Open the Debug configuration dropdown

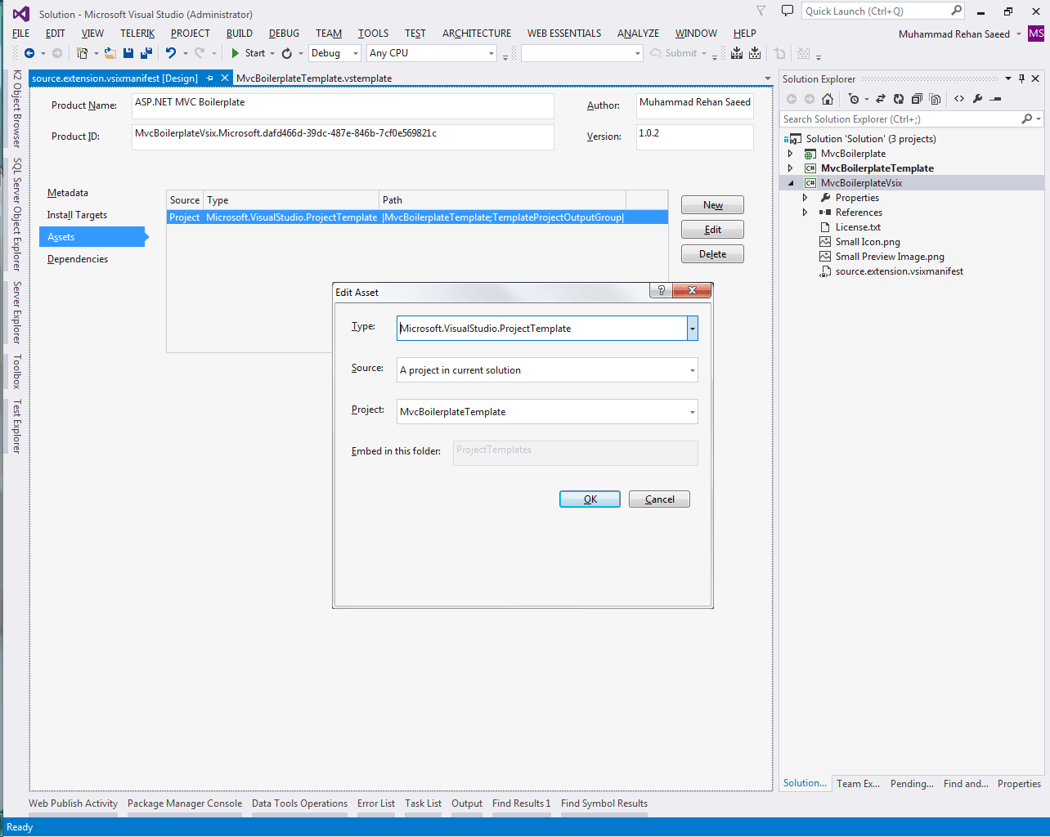pos(355,52)
